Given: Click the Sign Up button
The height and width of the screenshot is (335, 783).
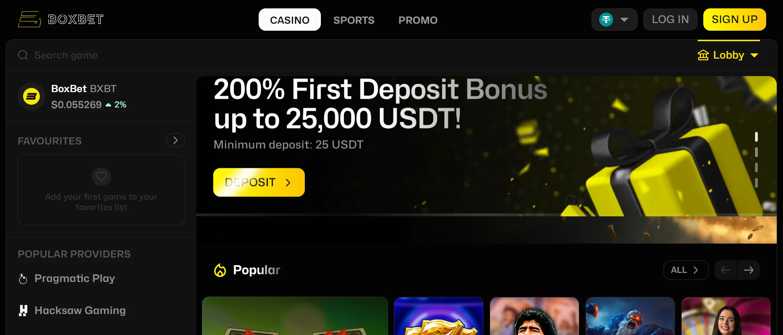Looking at the screenshot, I should (735, 20).
